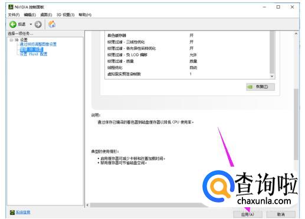Click the down arrow of settings list scrollbar

coord(272,76)
